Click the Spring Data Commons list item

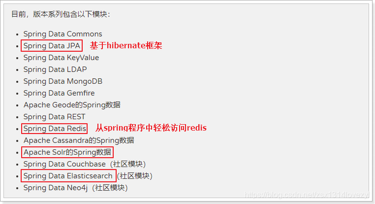tap(62, 34)
